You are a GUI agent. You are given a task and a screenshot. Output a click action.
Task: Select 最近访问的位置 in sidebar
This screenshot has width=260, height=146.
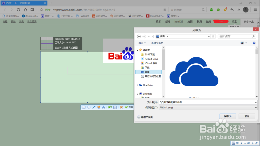click(x=151, y=76)
